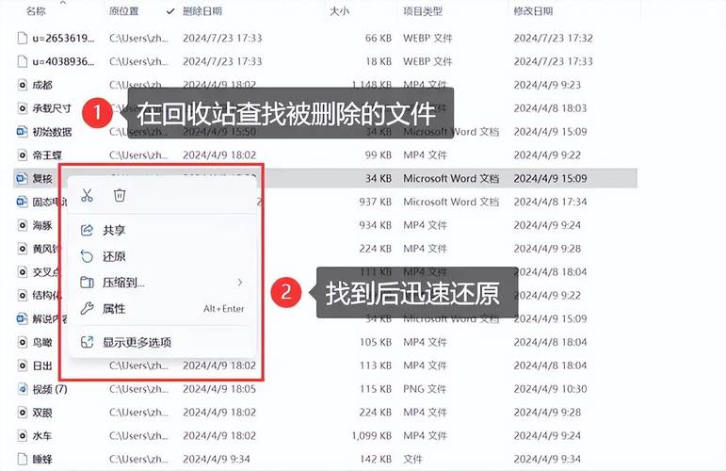This screenshot has height=471, width=726.
Task: Click modified date 2024/4/9 9:23
Action: 547,85
